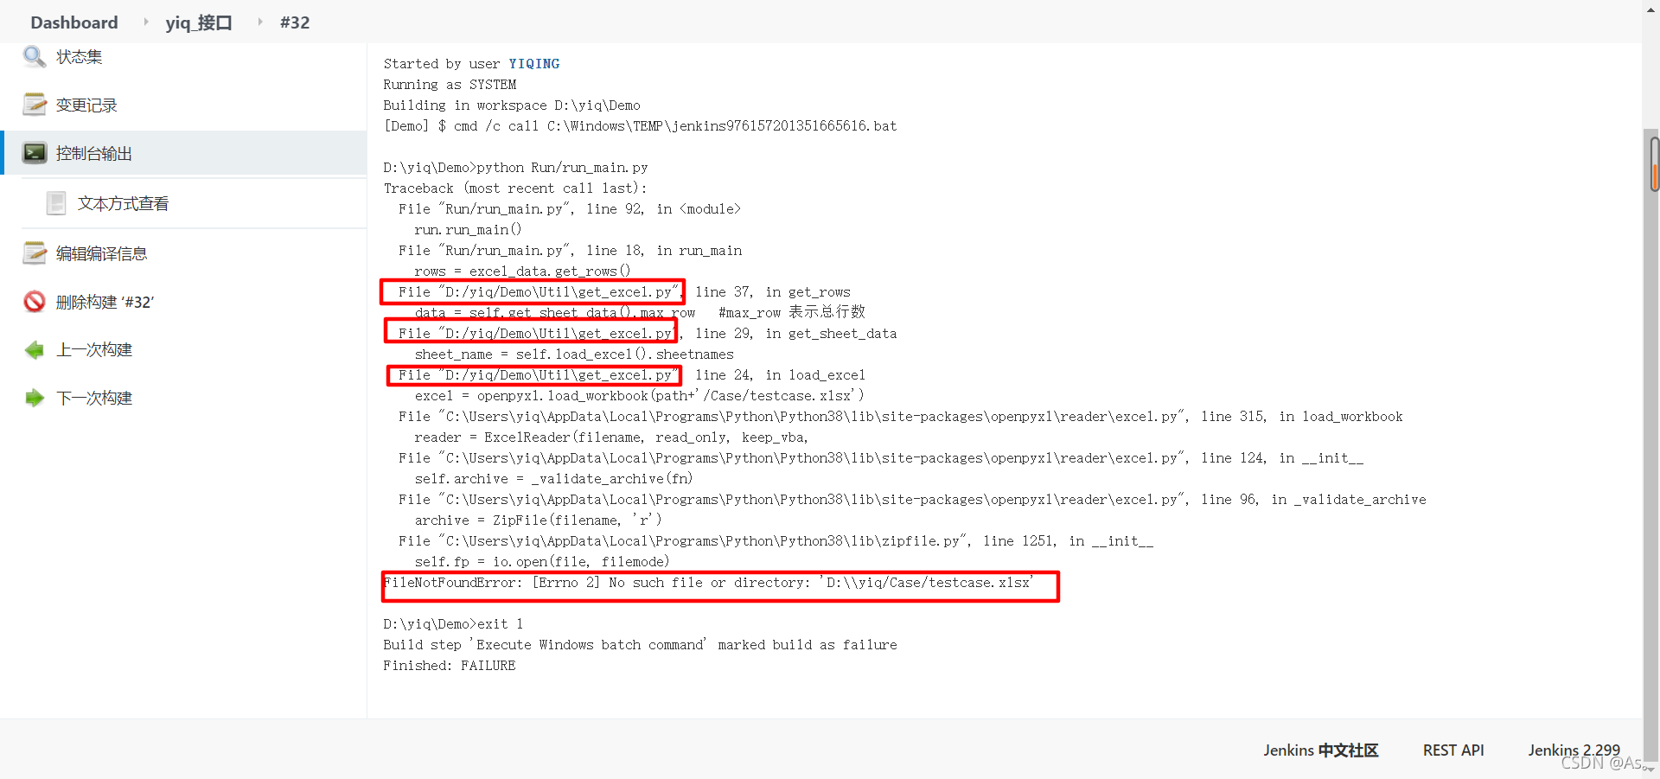Viewport: 1660px width, 779px height.
Task: Click the notepad icon beside 变更记录
Action: pyautogui.click(x=35, y=105)
